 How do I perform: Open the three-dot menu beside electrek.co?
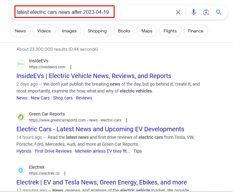65,173
